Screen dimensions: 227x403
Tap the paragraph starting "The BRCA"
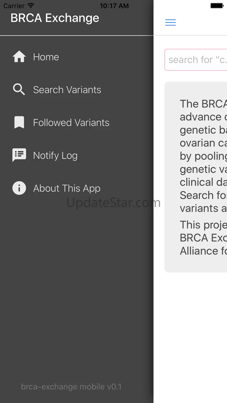[x=203, y=156]
